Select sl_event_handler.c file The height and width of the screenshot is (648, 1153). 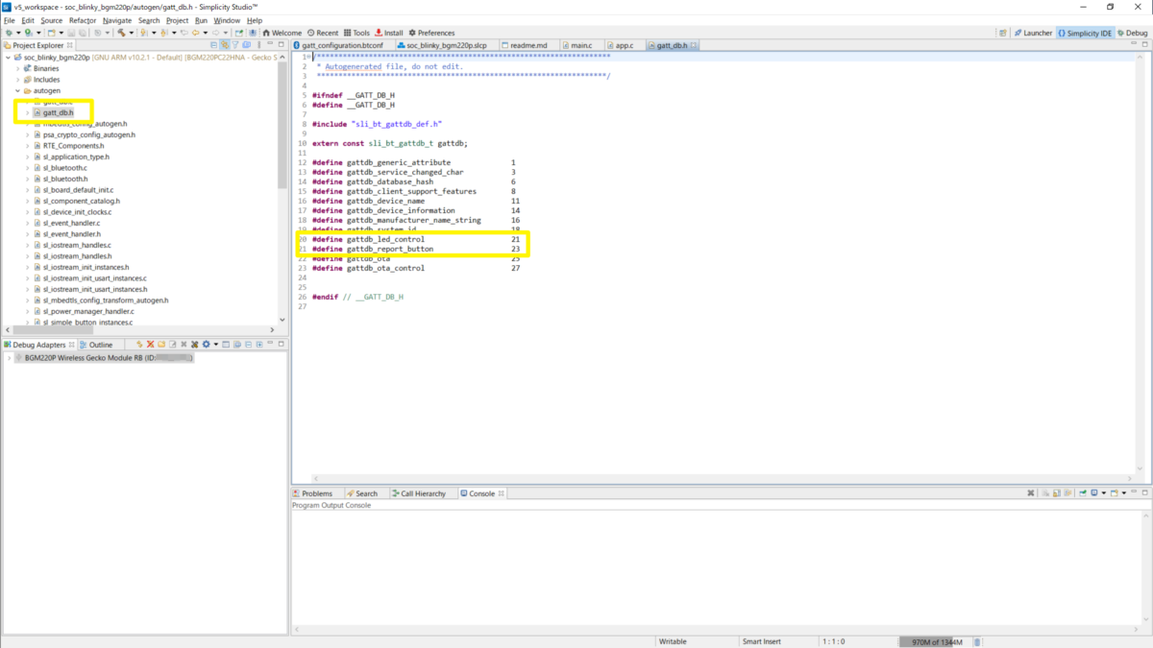[x=72, y=223]
